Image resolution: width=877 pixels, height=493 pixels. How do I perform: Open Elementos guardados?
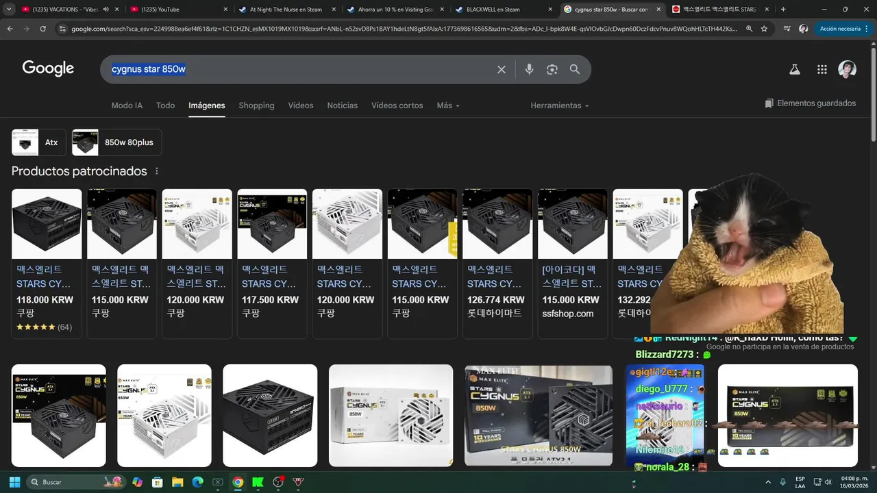pyautogui.click(x=811, y=103)
